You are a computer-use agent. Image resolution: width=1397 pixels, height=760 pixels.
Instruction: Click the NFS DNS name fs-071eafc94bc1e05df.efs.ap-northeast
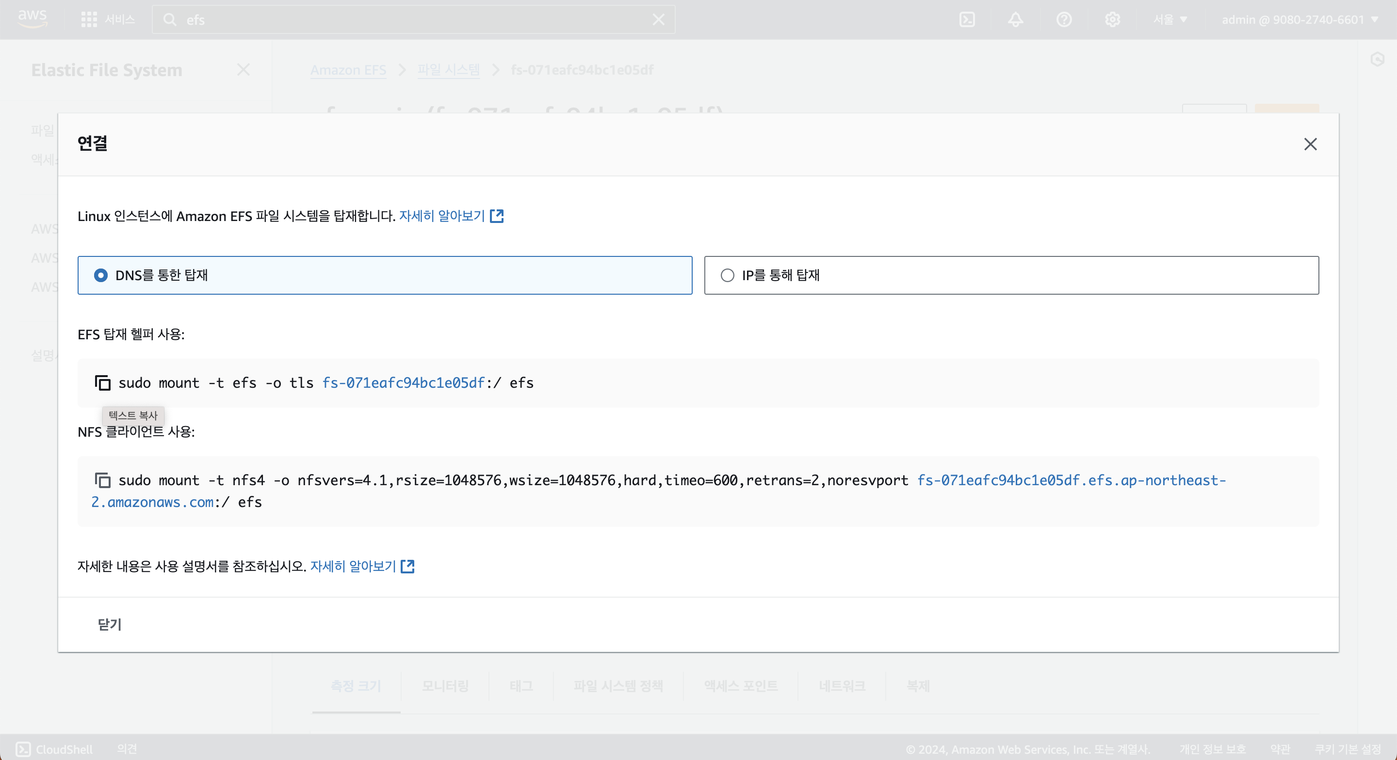pyautogui.click(x=1071, y=480)
